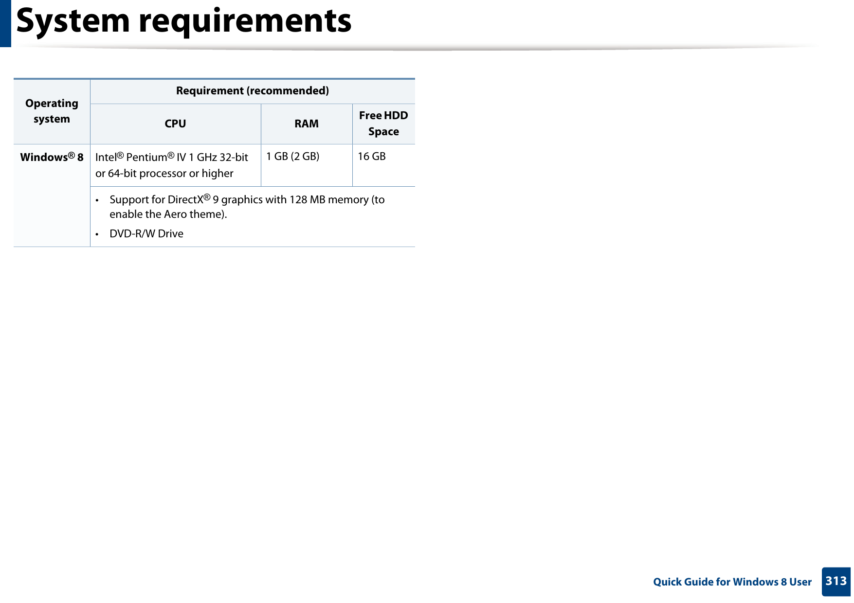
Task: Select the CPU column header
Action: (175, 124)
